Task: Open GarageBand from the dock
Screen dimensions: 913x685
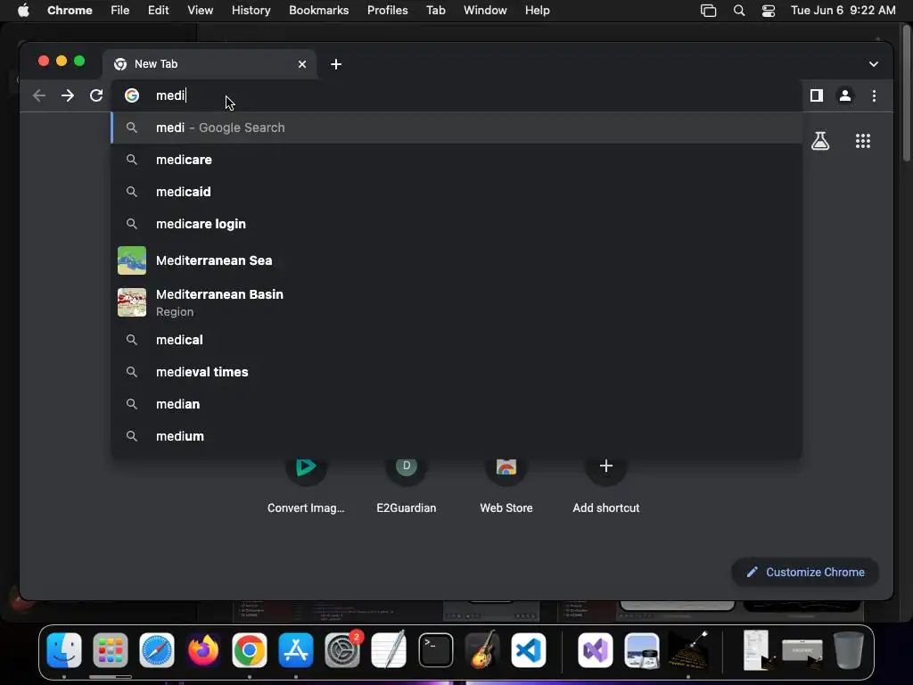Action: [x=482, y=649]
